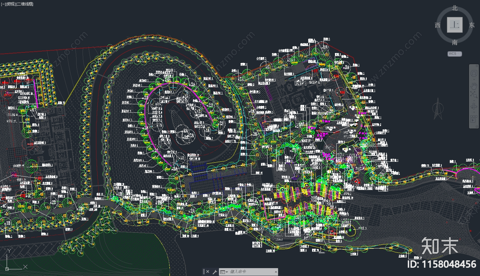Open command line customize wrench
The height and width of the screenshot is (276, 480).
(x=215, y=272)
